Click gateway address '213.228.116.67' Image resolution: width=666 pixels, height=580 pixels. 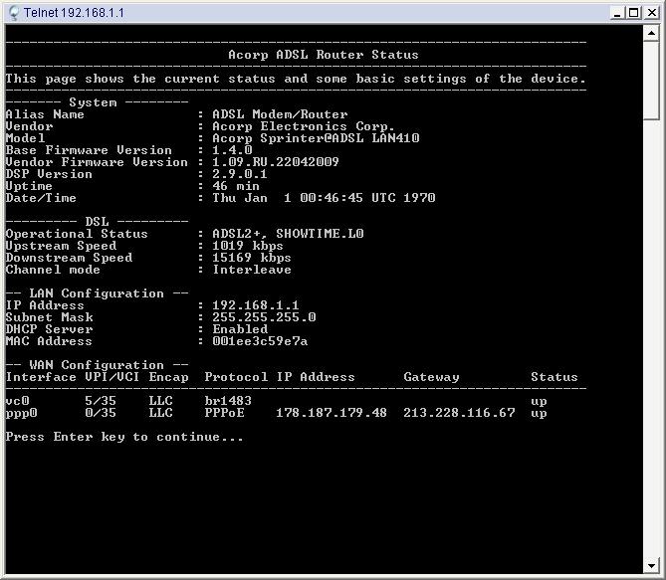(459, 413)
